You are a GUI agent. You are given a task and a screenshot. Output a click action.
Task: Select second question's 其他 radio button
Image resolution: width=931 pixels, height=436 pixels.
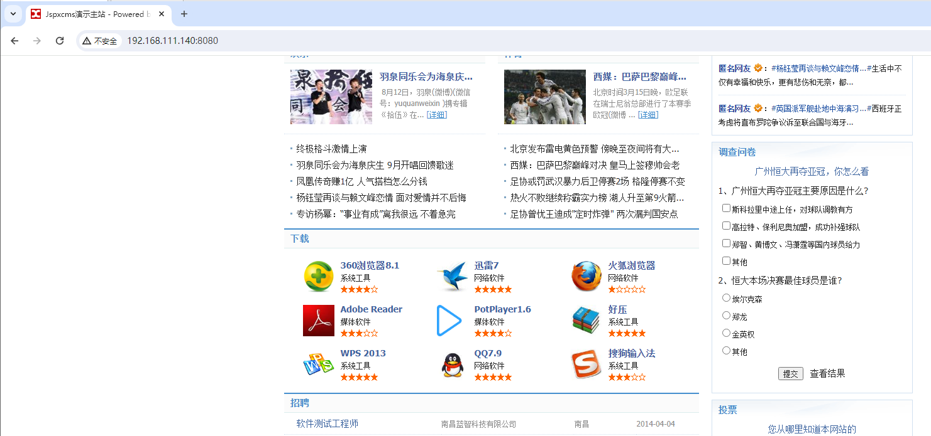tap(727, 351)
